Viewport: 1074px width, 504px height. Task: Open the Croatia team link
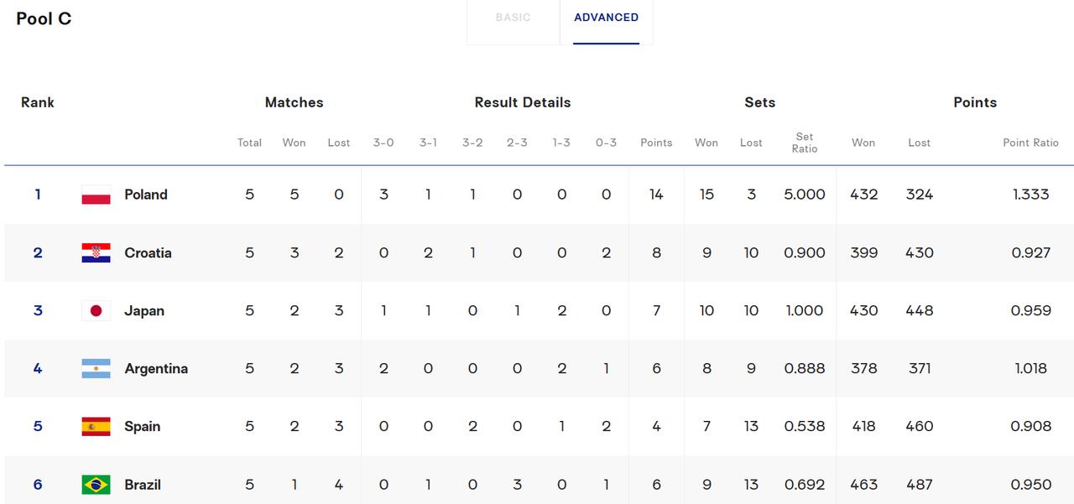148,252
